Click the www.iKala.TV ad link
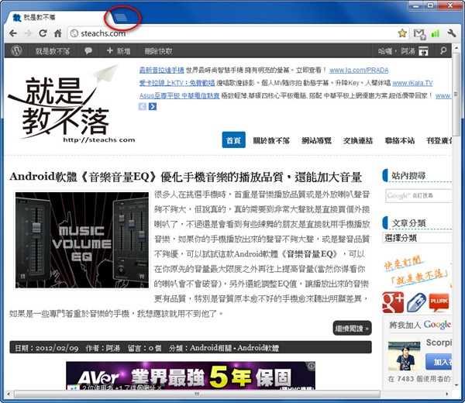 (412, 83)
